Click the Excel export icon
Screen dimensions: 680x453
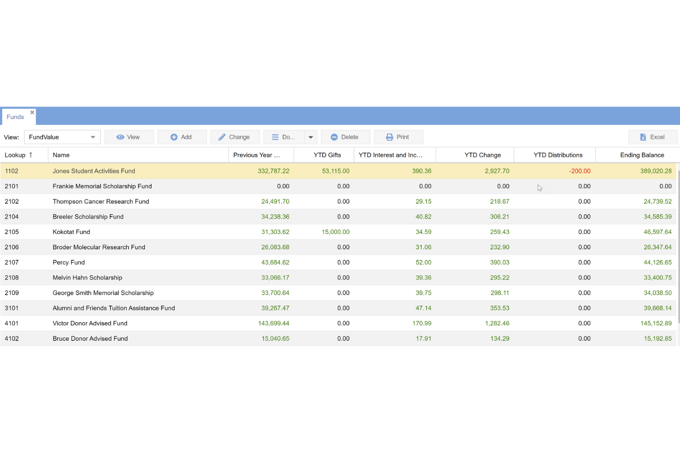(643, 137)
